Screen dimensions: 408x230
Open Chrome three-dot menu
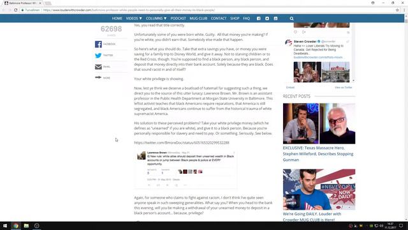pyautogui.click(x=404, y=10)
